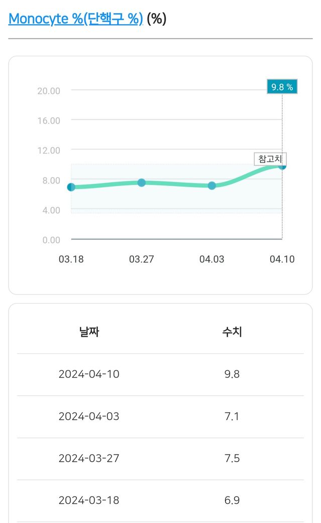Screen dimensions: 321x523
Task: Click the 04.03 data point on chart
Action: point(212,186)
